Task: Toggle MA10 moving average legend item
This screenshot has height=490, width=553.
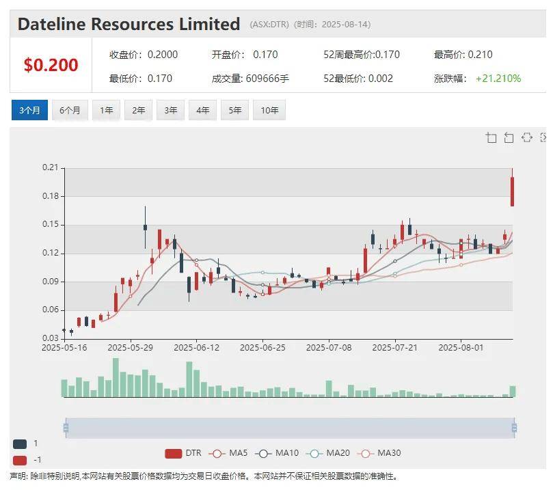Action: pos(276,453)
